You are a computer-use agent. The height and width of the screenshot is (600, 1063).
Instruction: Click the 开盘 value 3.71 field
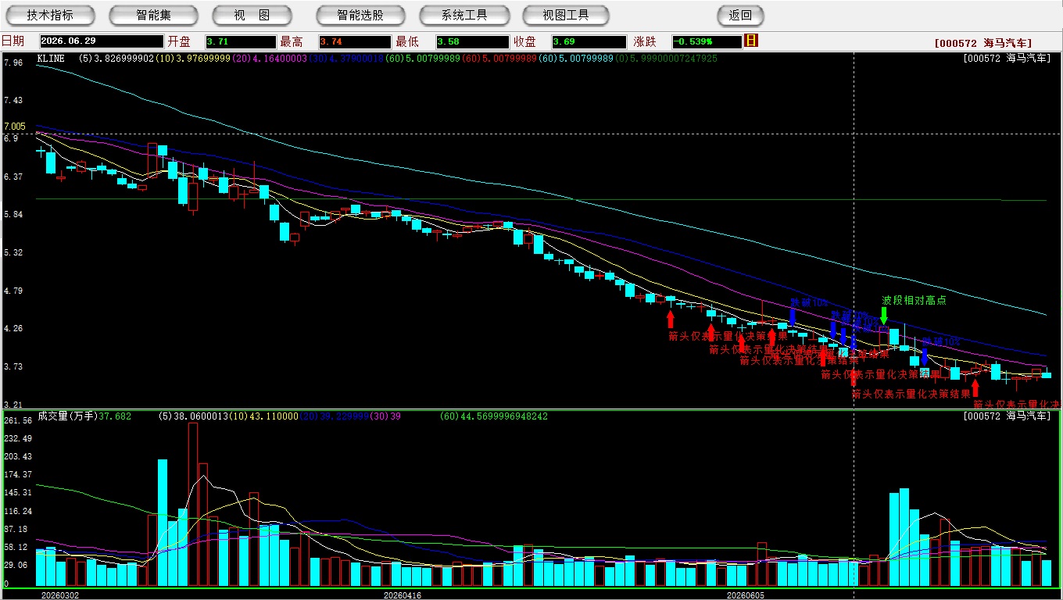pos(241,41)
